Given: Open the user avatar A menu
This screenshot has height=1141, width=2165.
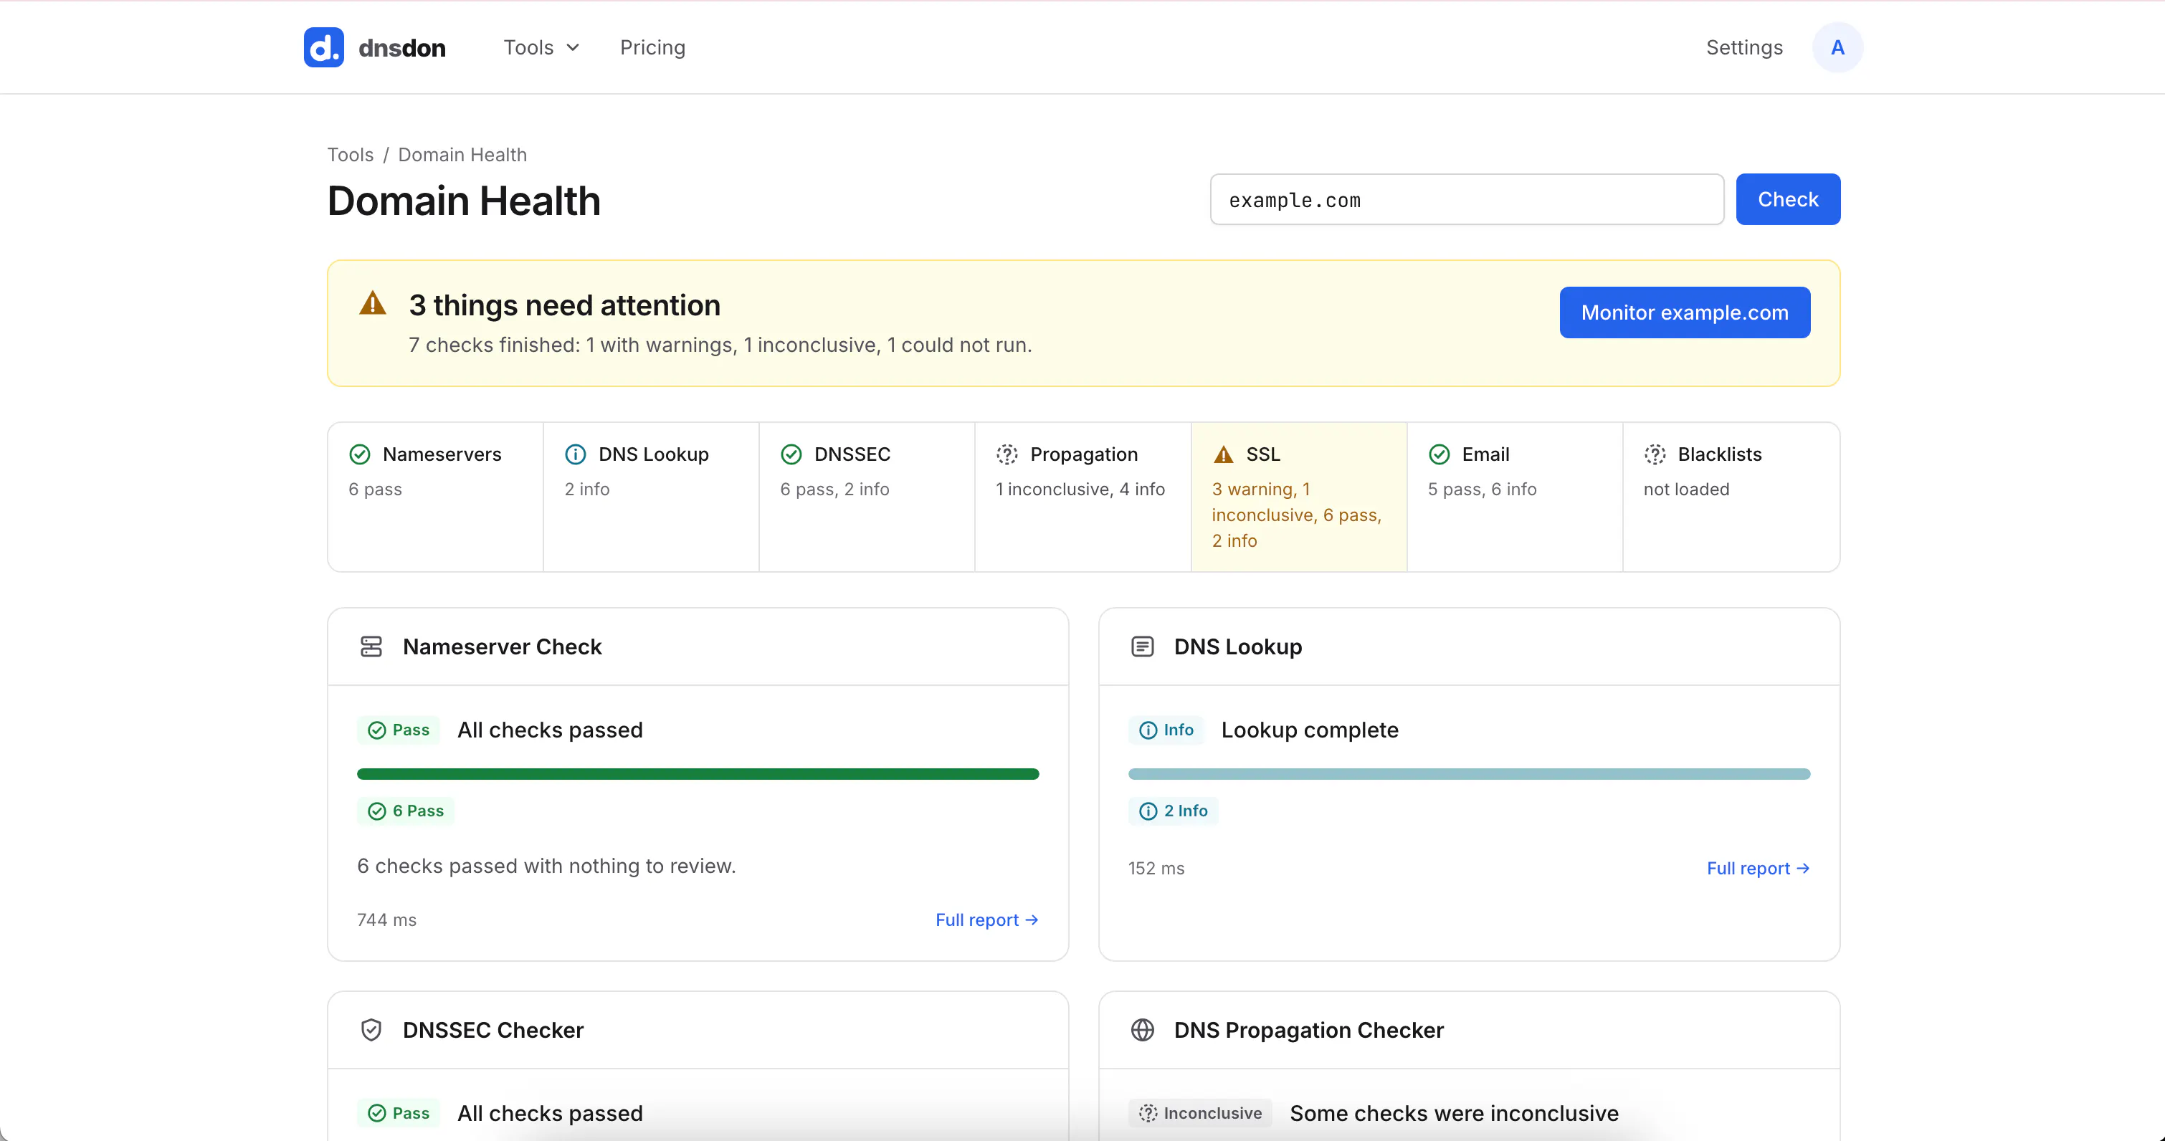Looking at the screenshot, I should [1837, 47].
